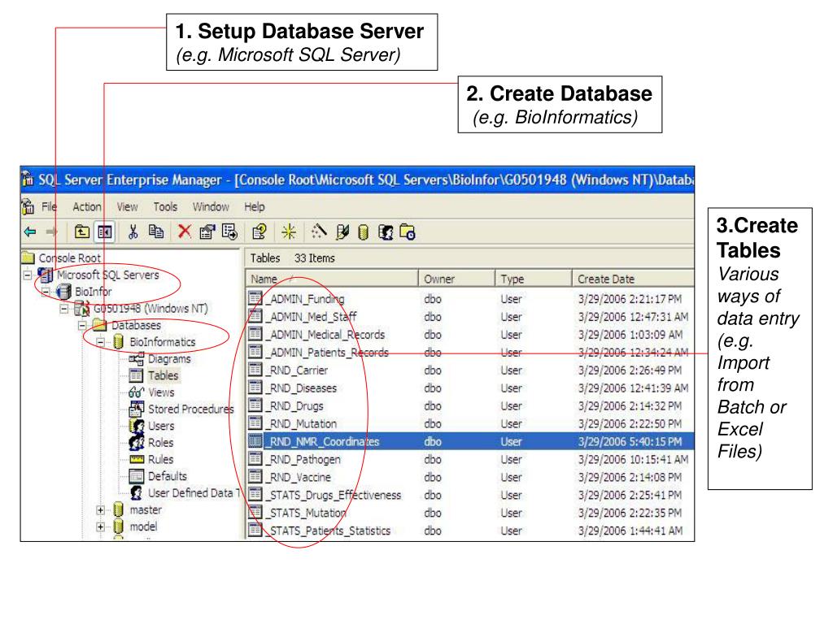Click the Register Server toolbar icon
Screen dimensions: 833x624
tap(342, 232)
